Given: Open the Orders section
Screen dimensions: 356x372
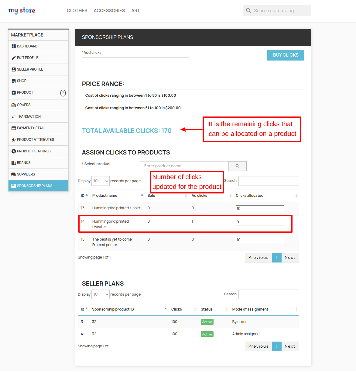Looking at the screenshot, I should click(38, 105).
